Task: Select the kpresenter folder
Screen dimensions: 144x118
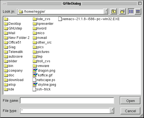Action: point(43,24)
